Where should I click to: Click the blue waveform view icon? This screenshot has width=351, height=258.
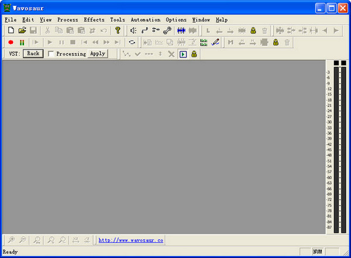(x=181, y=30)
